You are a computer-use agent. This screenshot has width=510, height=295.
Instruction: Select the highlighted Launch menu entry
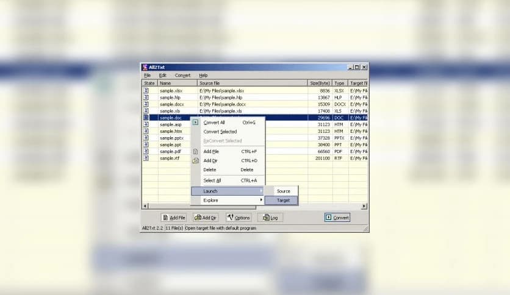pyautogui.click(x=228, y=191)
